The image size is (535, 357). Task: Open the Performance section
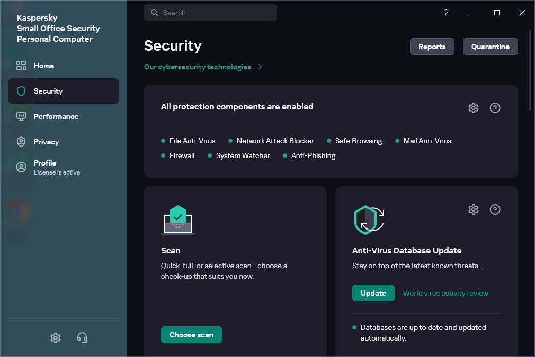(56, 116)
